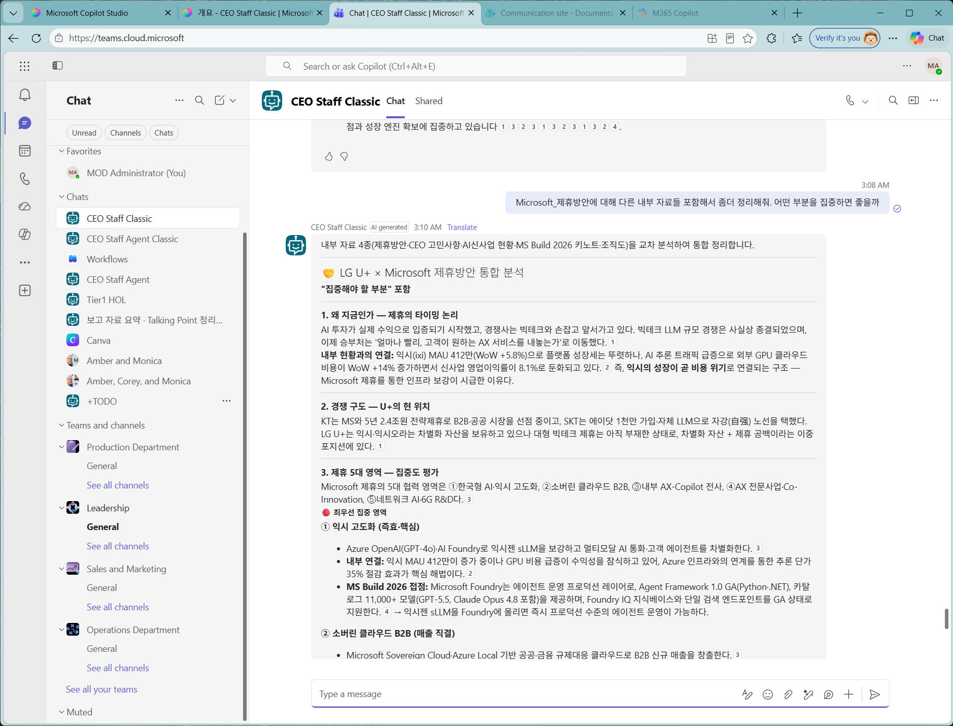Collapse the Teams and channels section
Viewport: 953px width, 726px height.
[x=61, y=425]
